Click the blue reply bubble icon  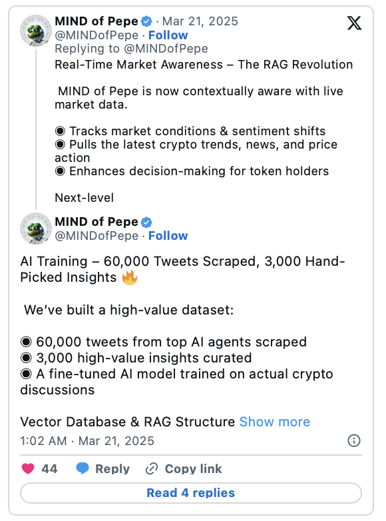(83, 468)
